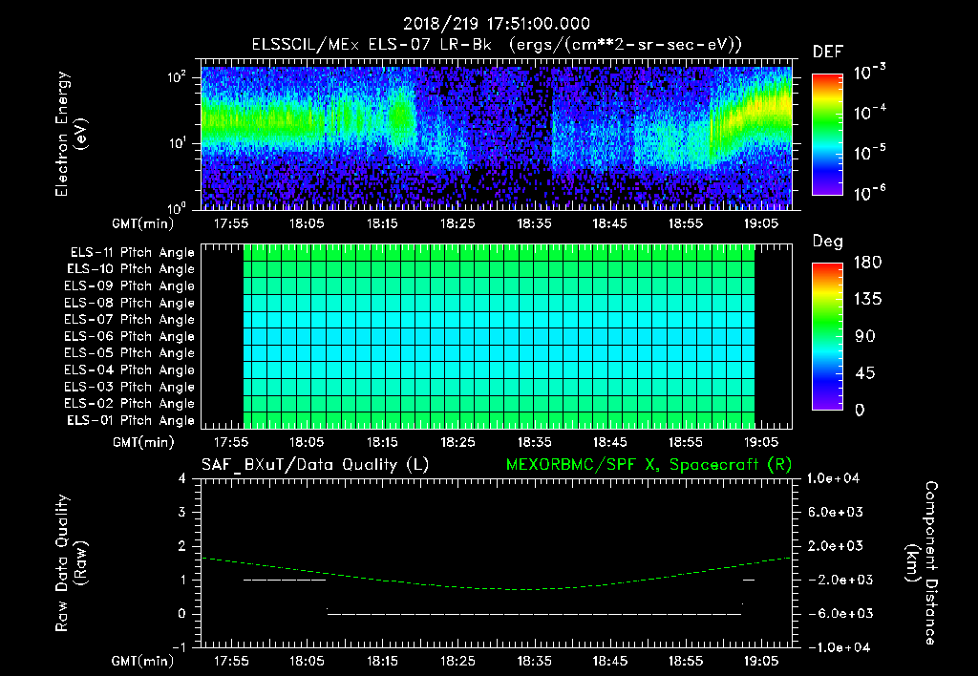The width and height of the screenshot is (978, 676).
Task: Click the ELS-02 Pitch Angle row label
Action: tap(129, 404)
